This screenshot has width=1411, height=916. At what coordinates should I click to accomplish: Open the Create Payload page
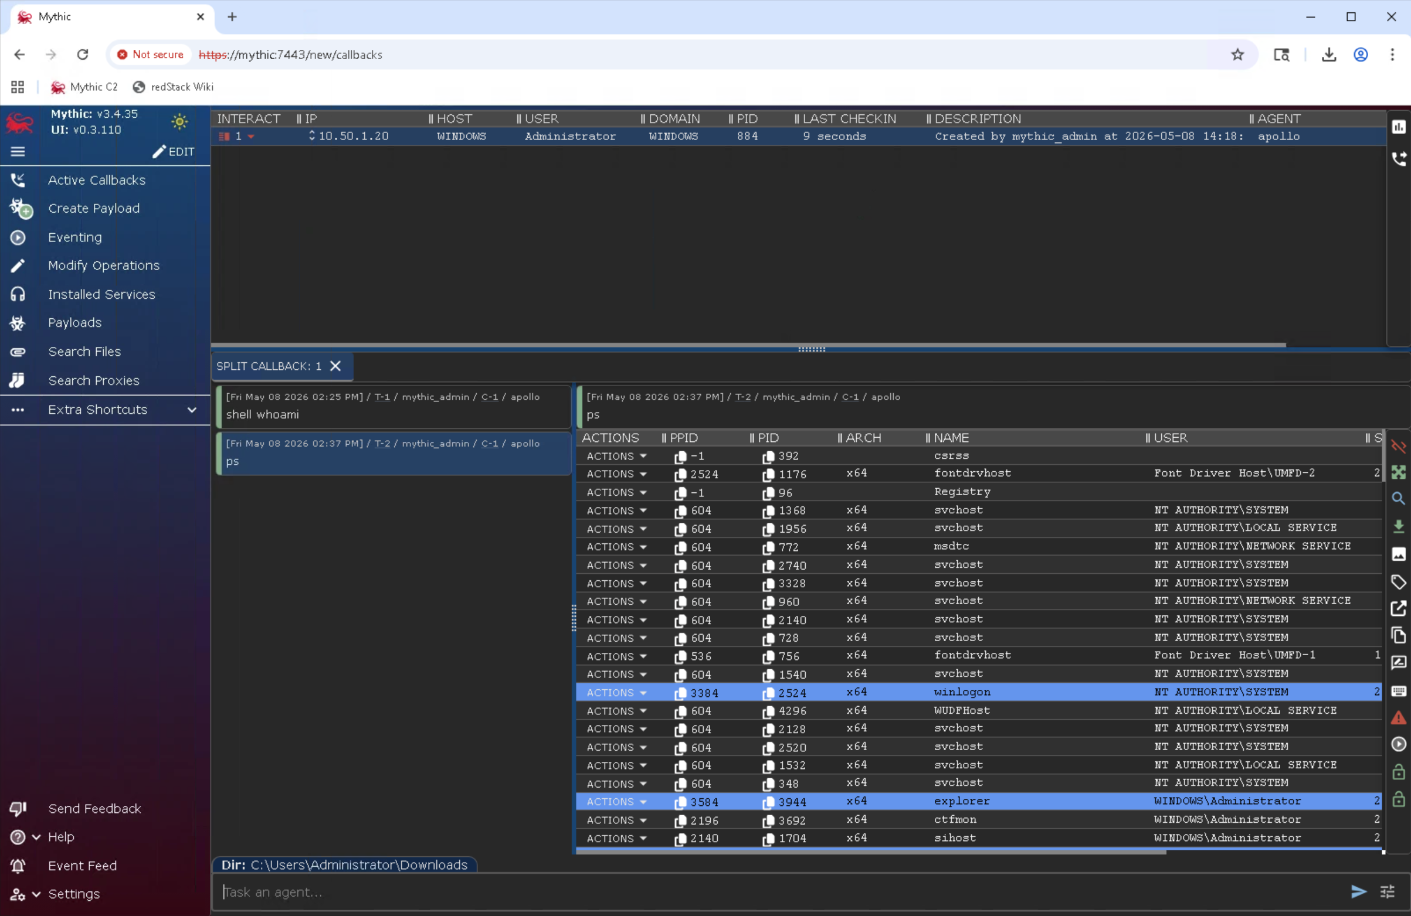[x=94, y=209]
